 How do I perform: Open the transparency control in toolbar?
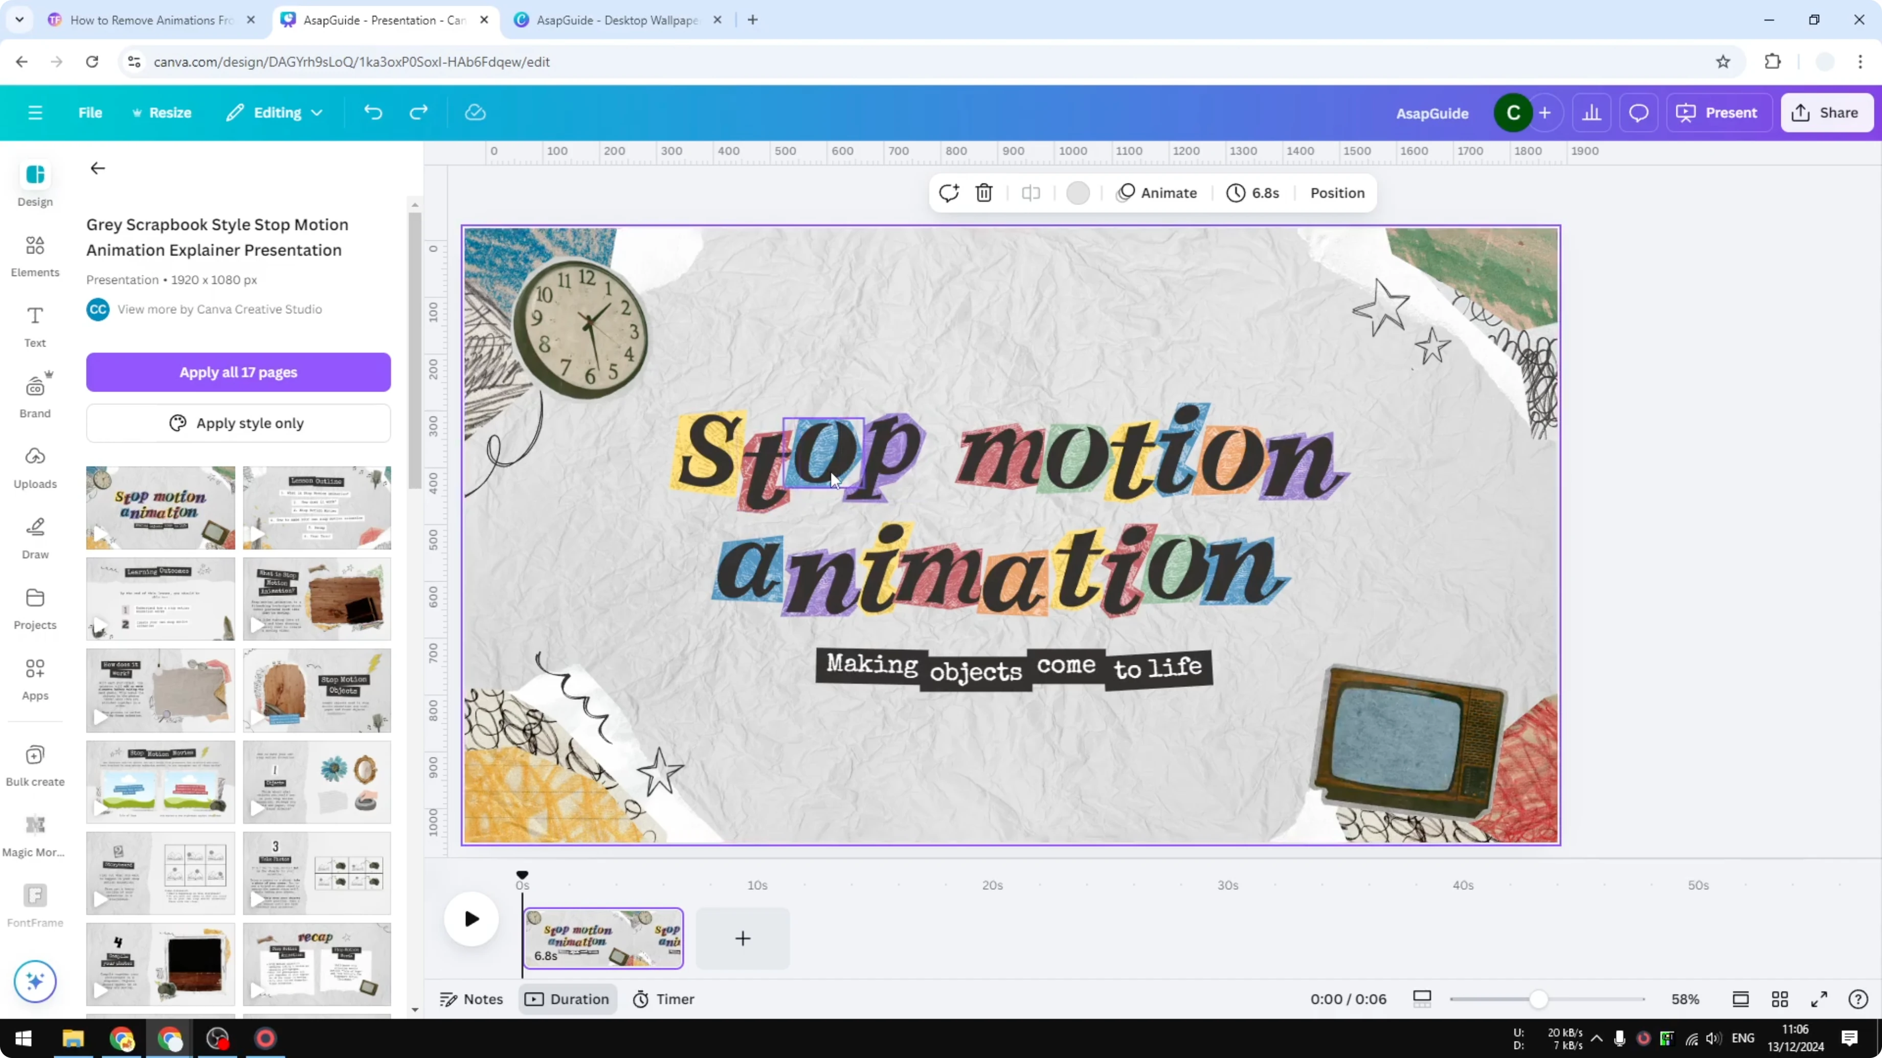[x=1079, y=193]
